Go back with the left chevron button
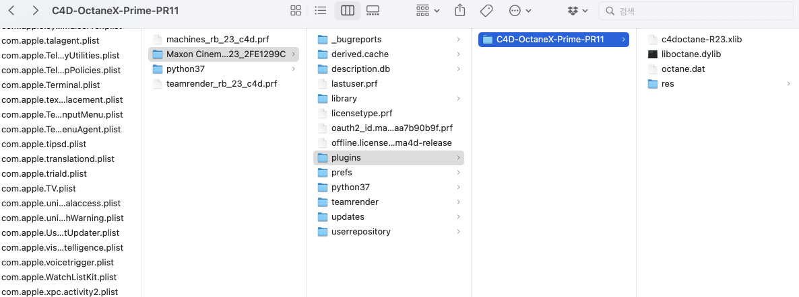The image size is (799, 297). pyautogui.click(x=11, y=11)
